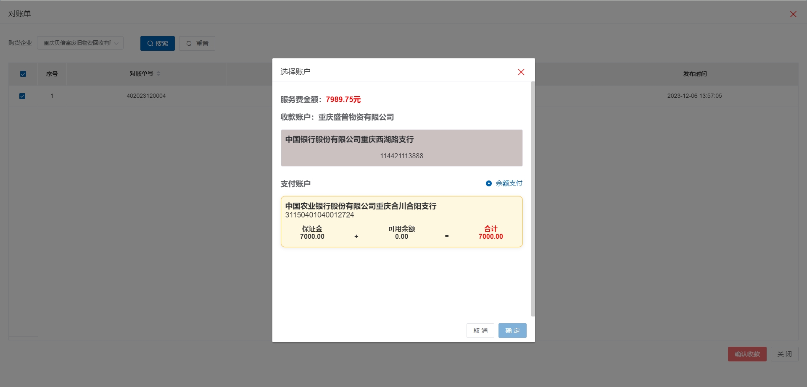Click statement number 402023120004
The image size is (807, 387).
146,96
